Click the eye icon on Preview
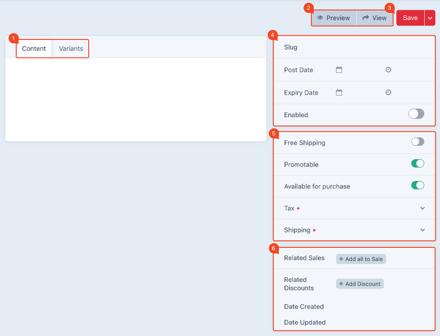Image resolution: width=440 pixels, height=336 pixels. [x=320, y=18]
